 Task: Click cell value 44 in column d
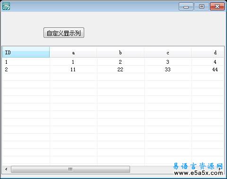[215, 69]
